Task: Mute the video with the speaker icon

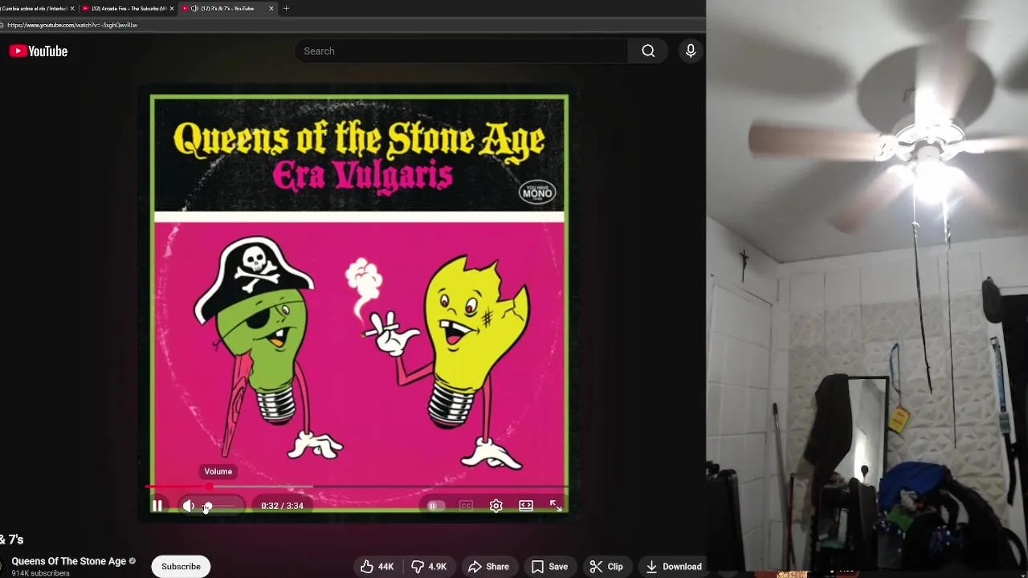Action: coord(188,506)
